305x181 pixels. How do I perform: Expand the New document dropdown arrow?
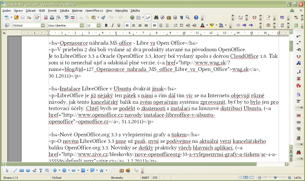pyautogui.click(x=11, y=17)
